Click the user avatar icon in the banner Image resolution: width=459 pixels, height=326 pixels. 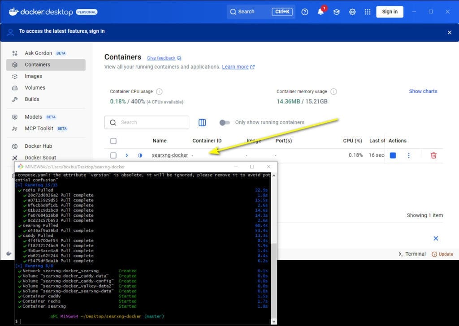(11, 32)
